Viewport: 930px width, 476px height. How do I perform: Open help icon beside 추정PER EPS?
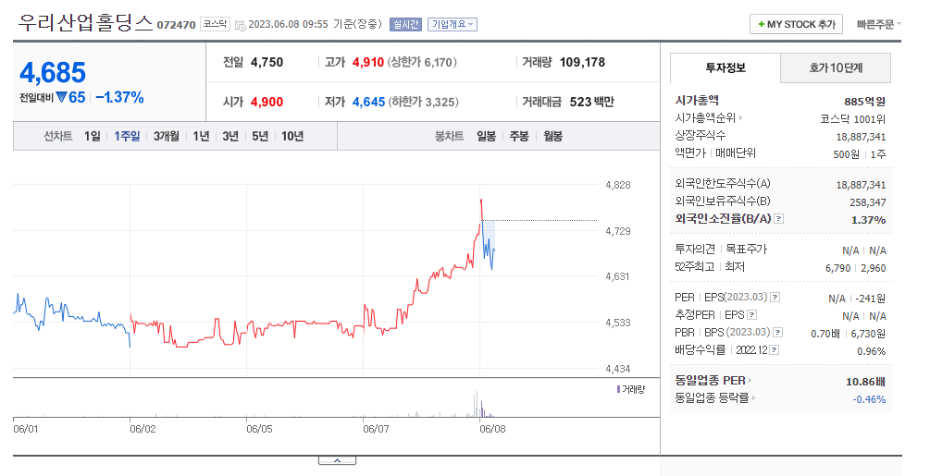[752, 315]
